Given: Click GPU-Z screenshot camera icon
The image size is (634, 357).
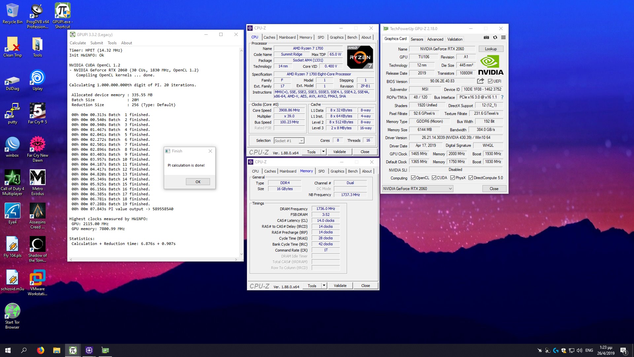Looking at the screenshot, I should click(486, 38).
